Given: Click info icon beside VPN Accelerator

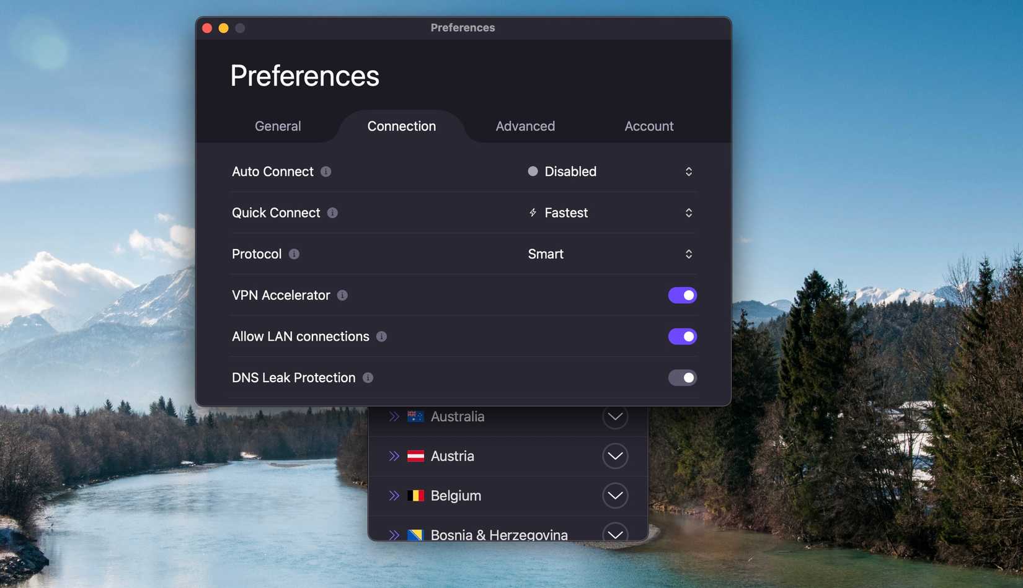Looking at the screenshot, I should [x=342, y=296].
